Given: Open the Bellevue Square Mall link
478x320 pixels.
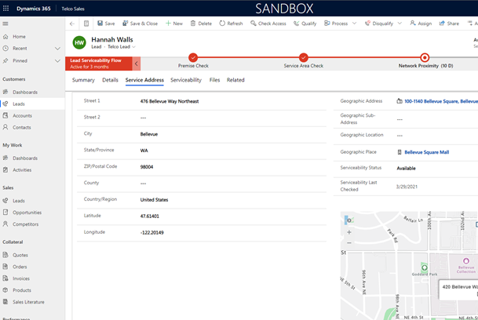Looking at the screenshot, I should point(428,152).
